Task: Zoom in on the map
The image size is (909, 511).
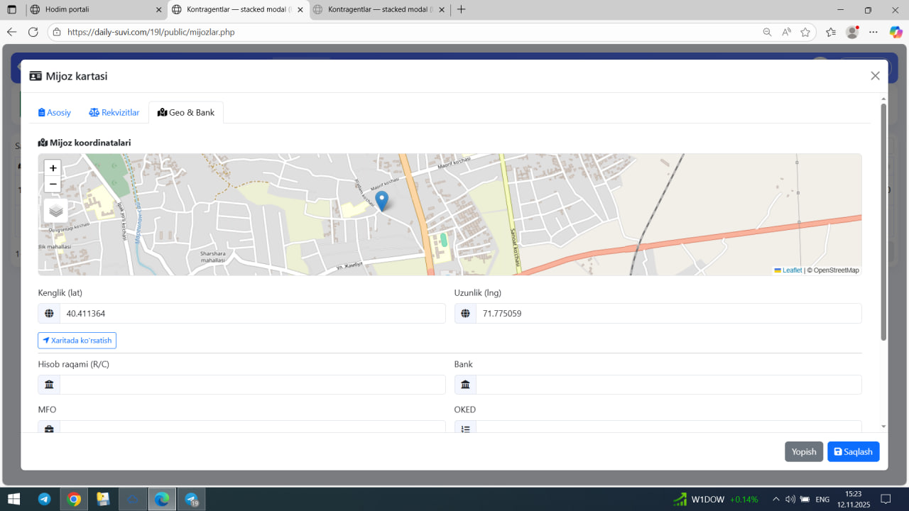Action: [x=53, y=168]
